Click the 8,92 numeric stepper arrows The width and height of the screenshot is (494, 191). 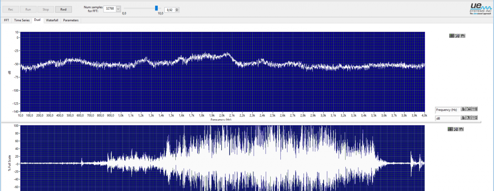(177, 10)
